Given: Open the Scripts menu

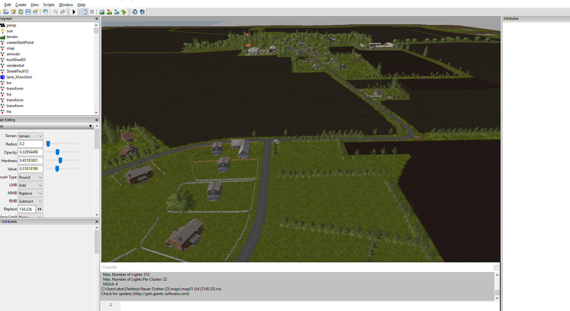Looking at the screenshot, I should pos(49,5).
